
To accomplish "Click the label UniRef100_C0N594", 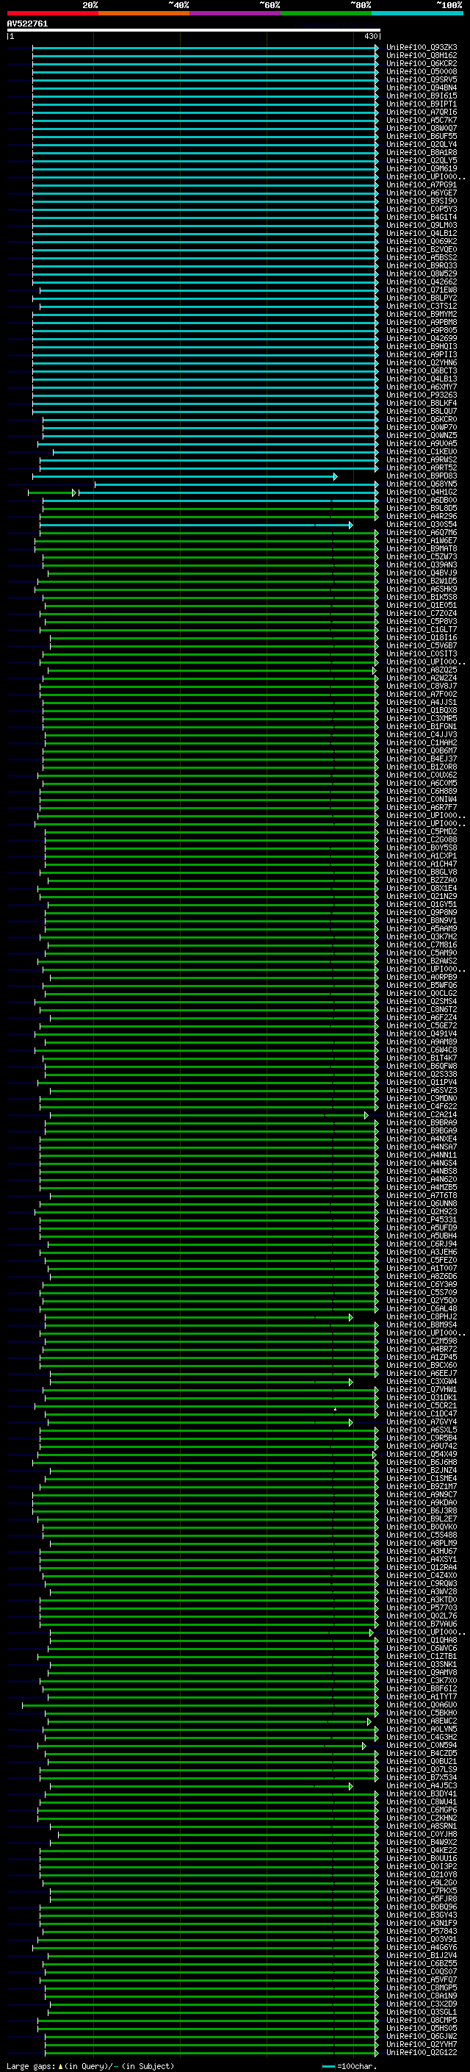I will (422, 1746).
